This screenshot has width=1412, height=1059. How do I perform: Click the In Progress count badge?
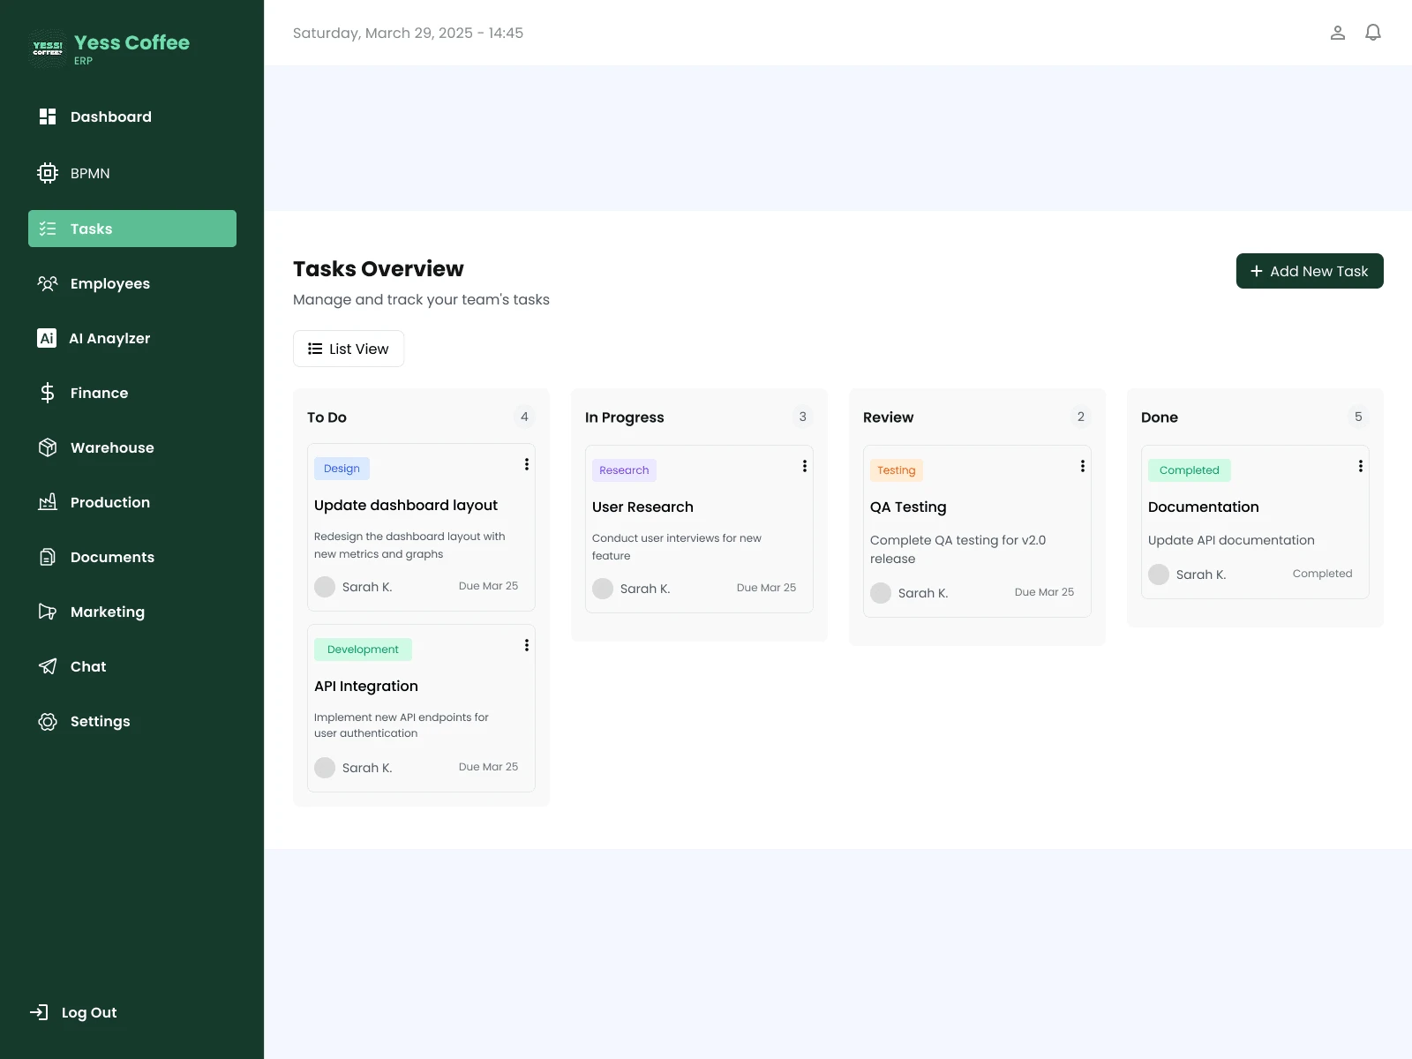pyautogui.click(x=802, y=417)
